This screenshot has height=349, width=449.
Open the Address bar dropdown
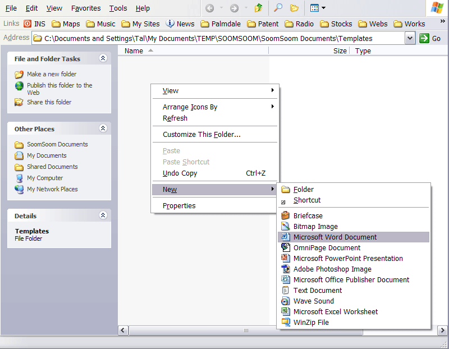pos(410,38)
